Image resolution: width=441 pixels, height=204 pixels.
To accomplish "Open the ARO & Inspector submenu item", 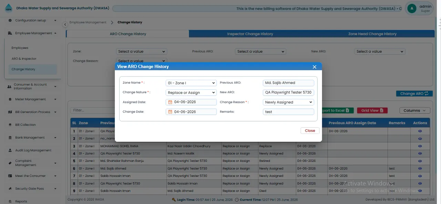I will [24, 59].
